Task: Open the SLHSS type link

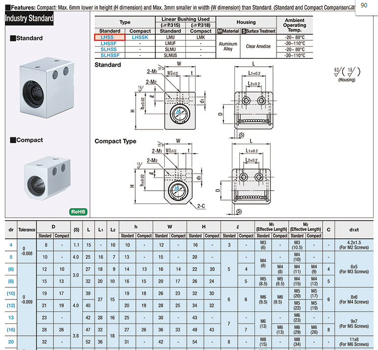Action: click(108, 49)
